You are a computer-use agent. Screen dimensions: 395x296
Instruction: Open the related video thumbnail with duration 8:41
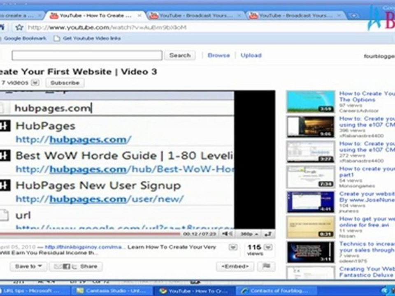click(x=311, y=202)
